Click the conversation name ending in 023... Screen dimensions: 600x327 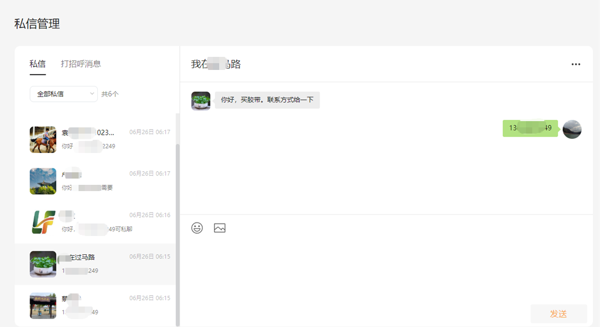[88, 133]
